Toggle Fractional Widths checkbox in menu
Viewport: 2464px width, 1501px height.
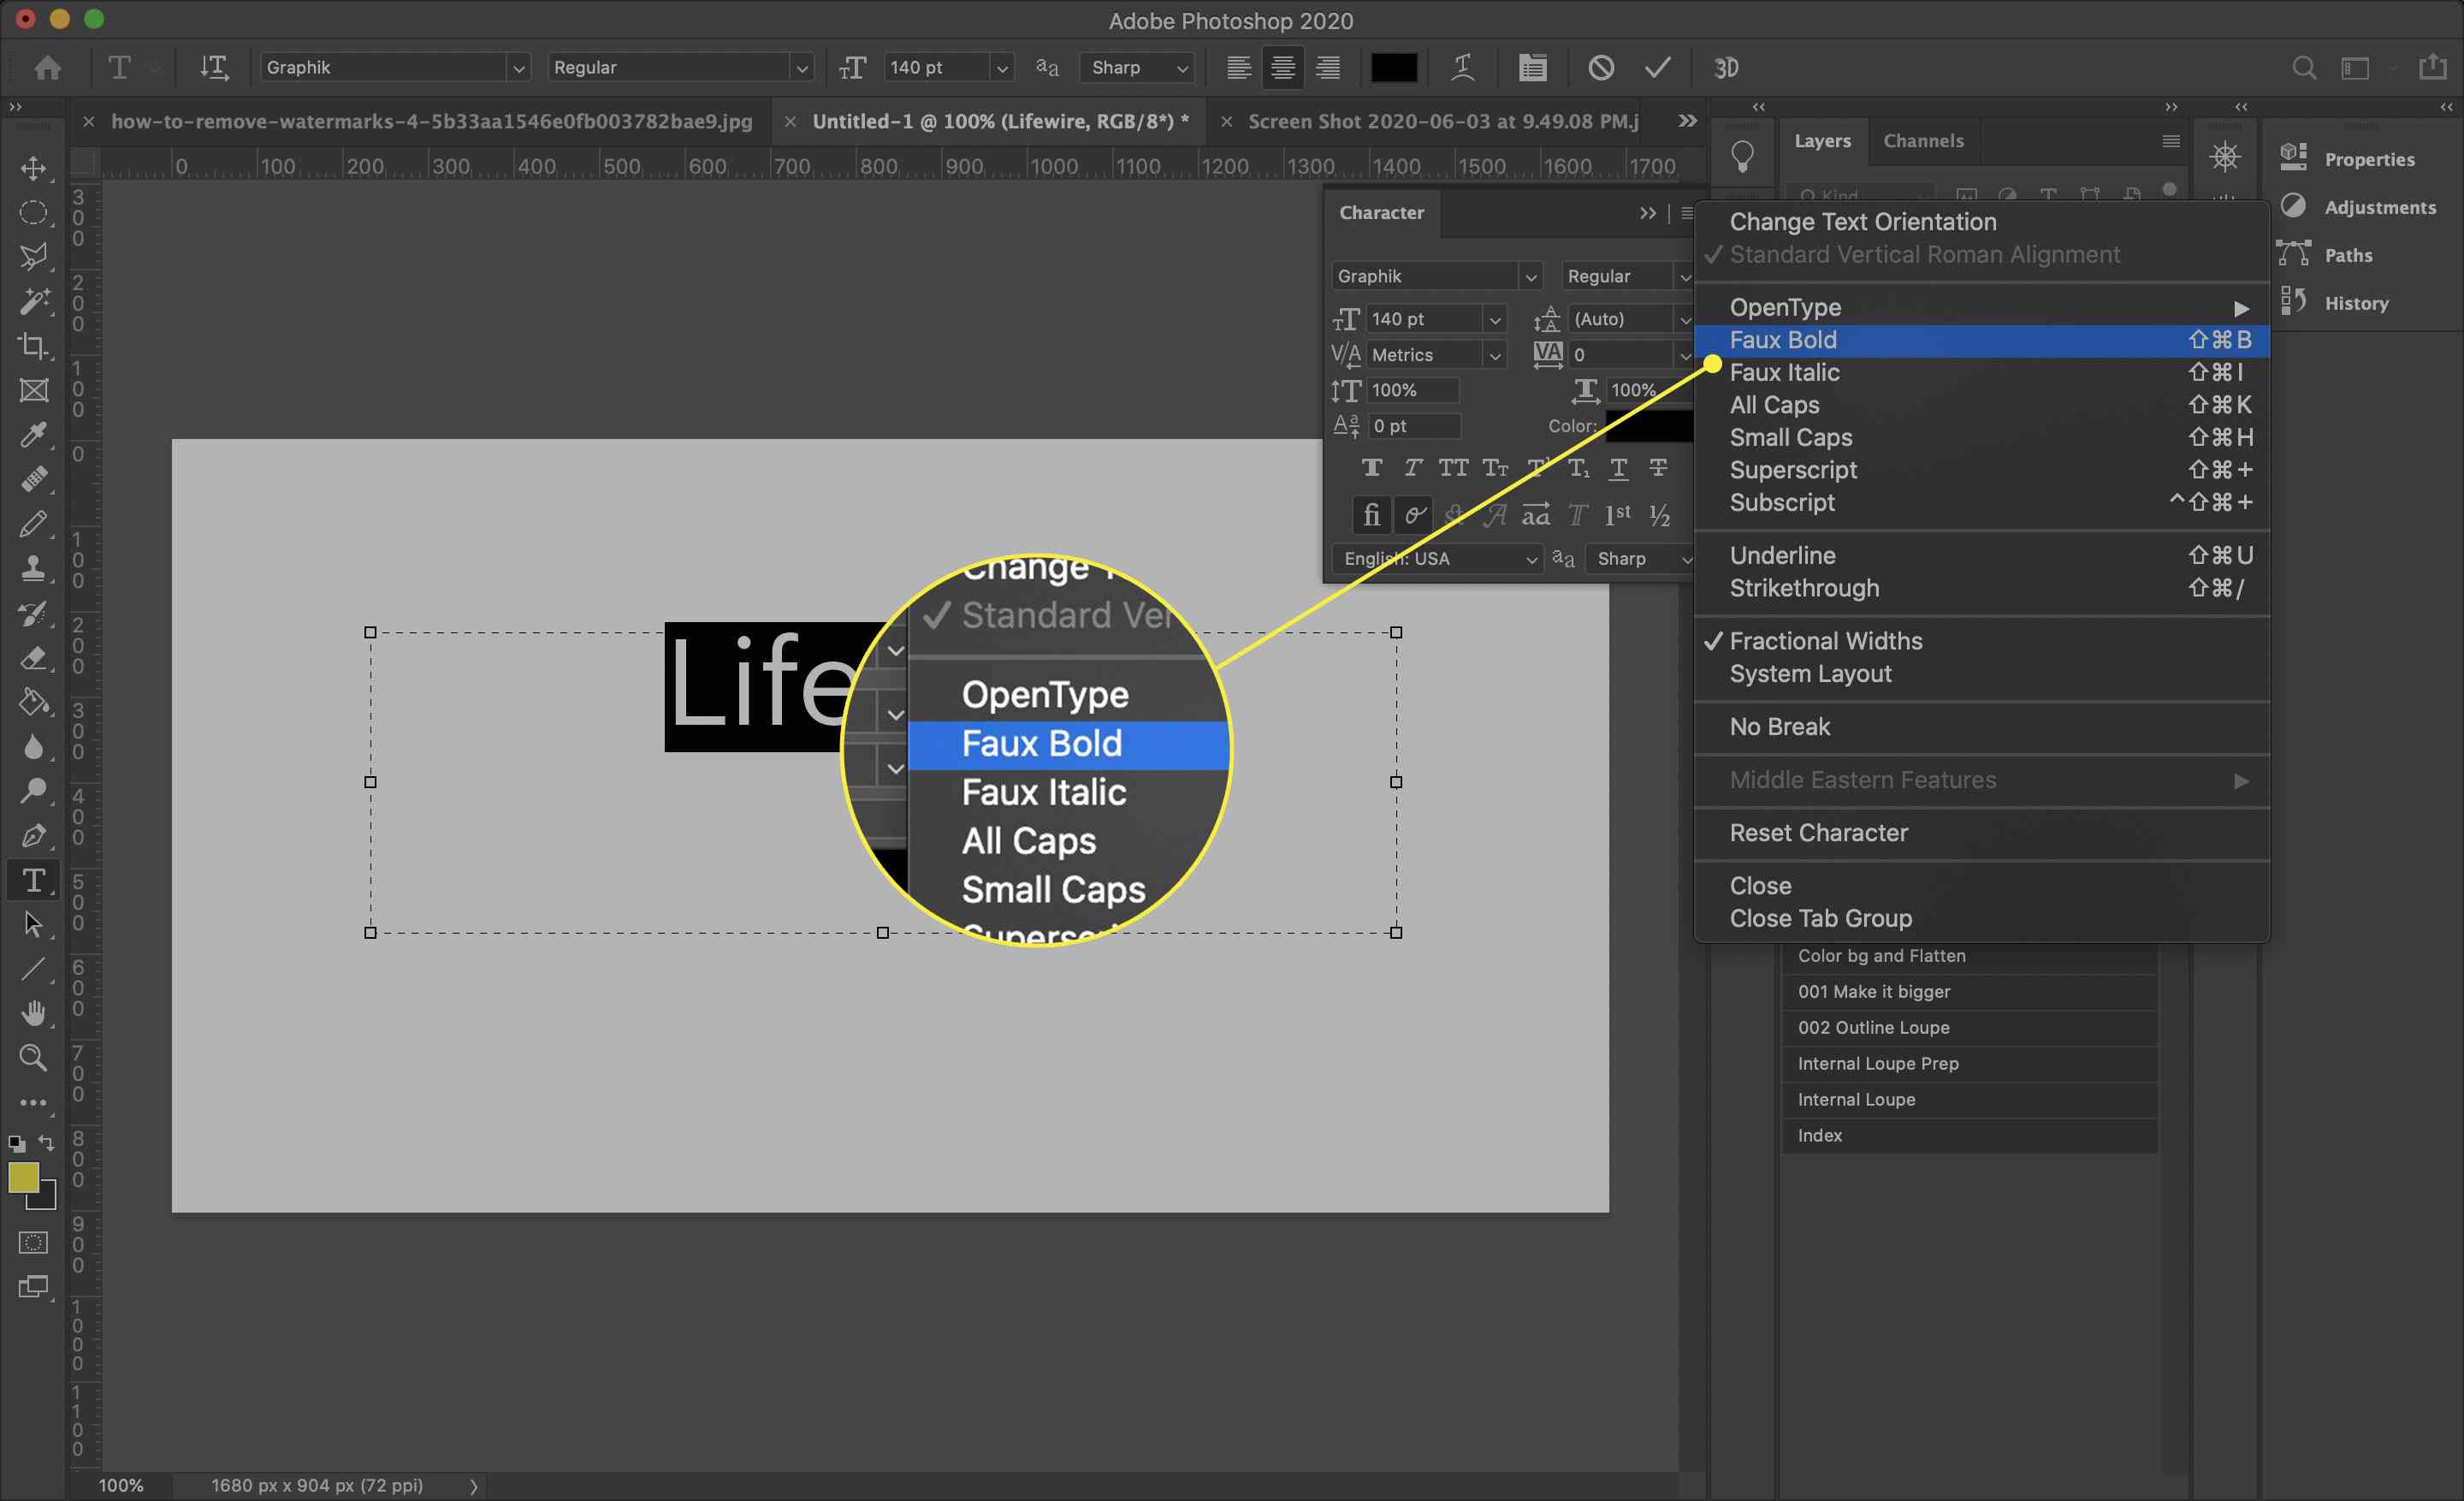(x=1823, y=640)
